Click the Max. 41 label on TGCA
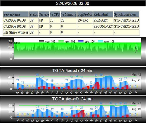The width and height of the screenshot is (146, 123). pyautogui.click(x=136, y=103)
